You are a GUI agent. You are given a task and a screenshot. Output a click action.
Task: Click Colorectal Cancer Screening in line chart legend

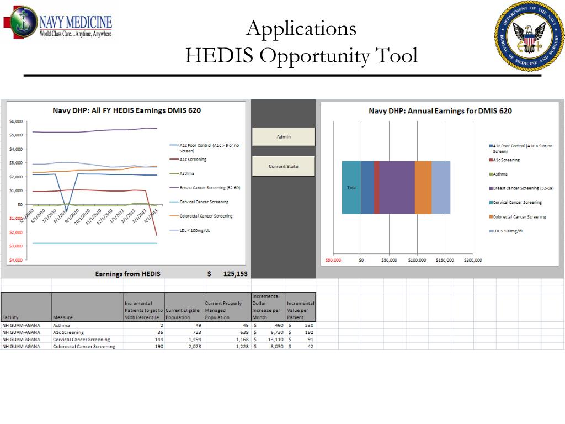point(201,216)
